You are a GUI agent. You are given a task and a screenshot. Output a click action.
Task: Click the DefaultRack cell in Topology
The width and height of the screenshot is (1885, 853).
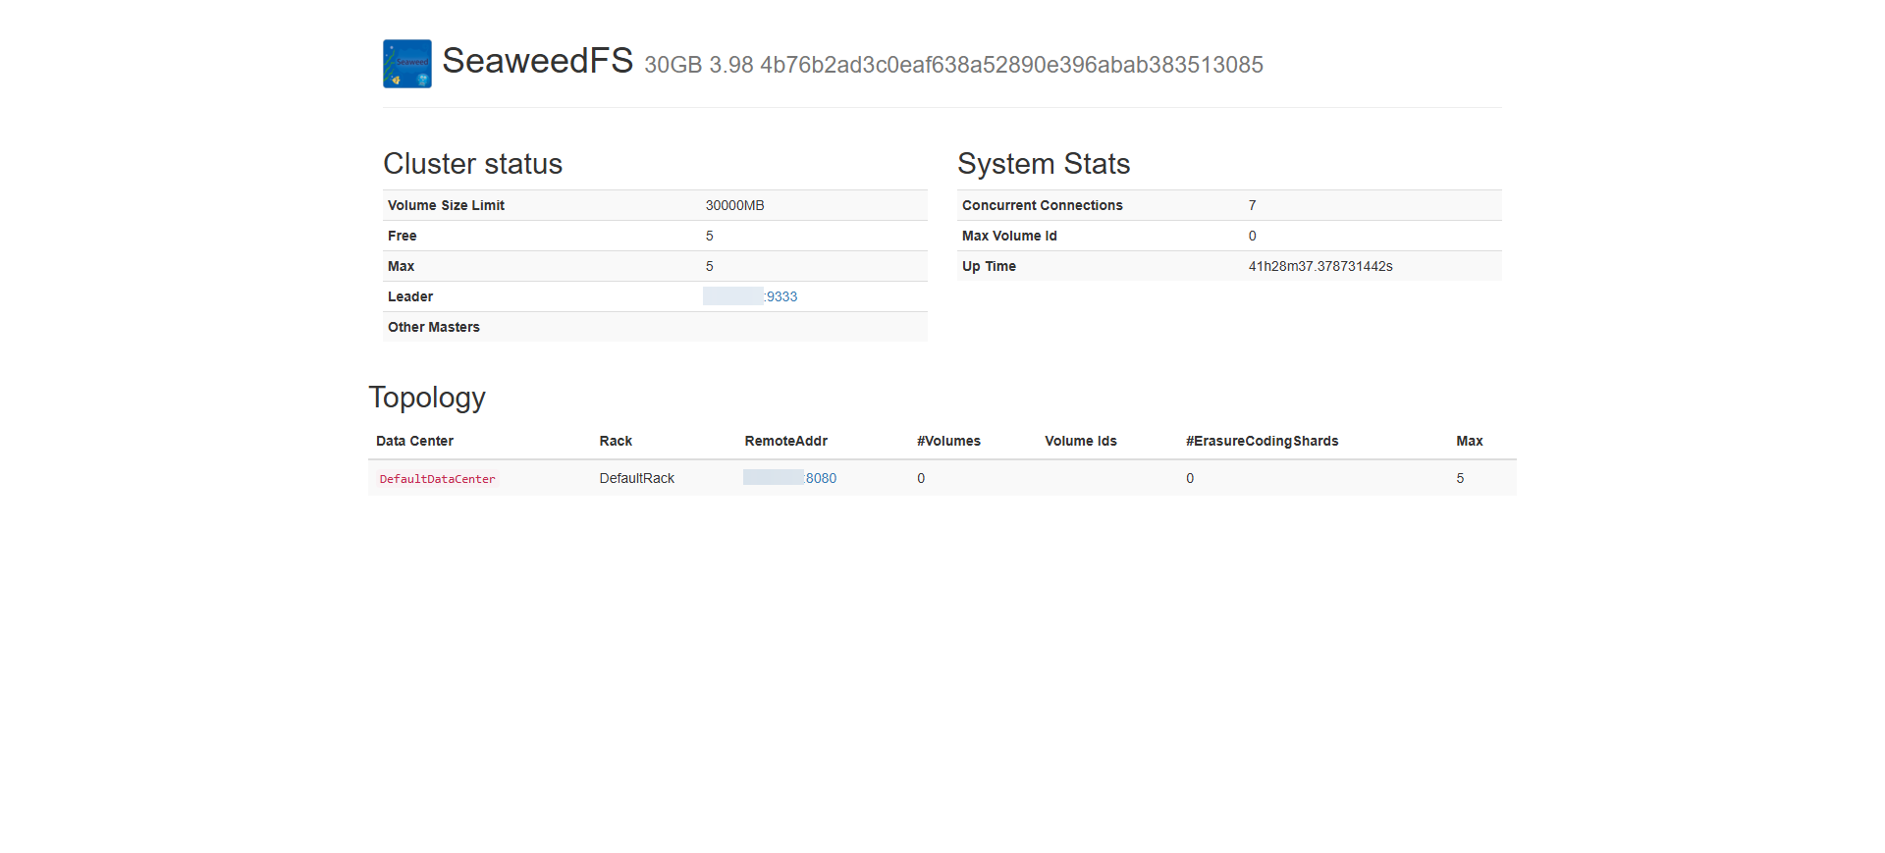pos(636,478)
